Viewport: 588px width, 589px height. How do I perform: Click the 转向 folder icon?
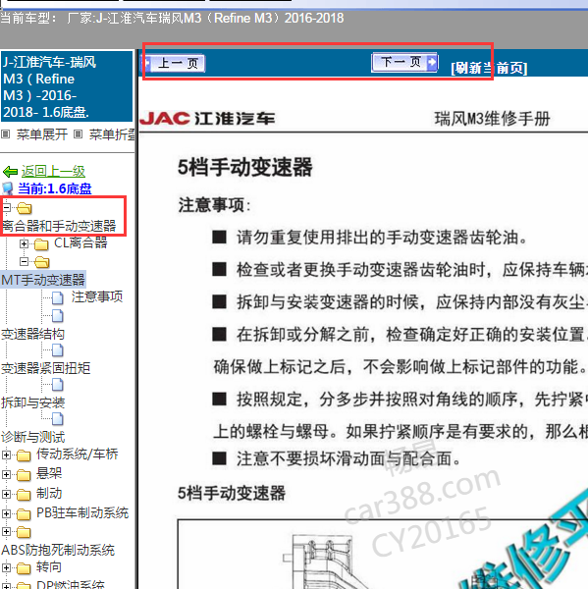[24, 568]
